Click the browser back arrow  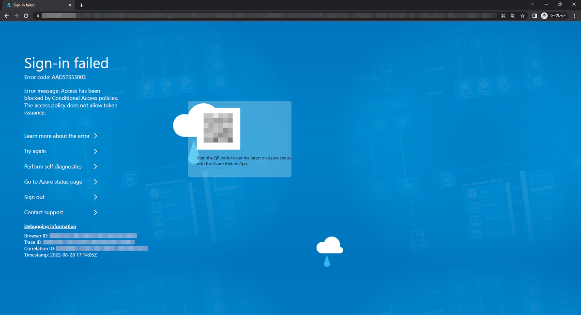(6, 16)
